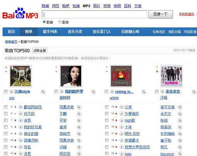197x156 pixels.
Task: Click the search icon beside 我的歌声里
Action: point(93,92)
